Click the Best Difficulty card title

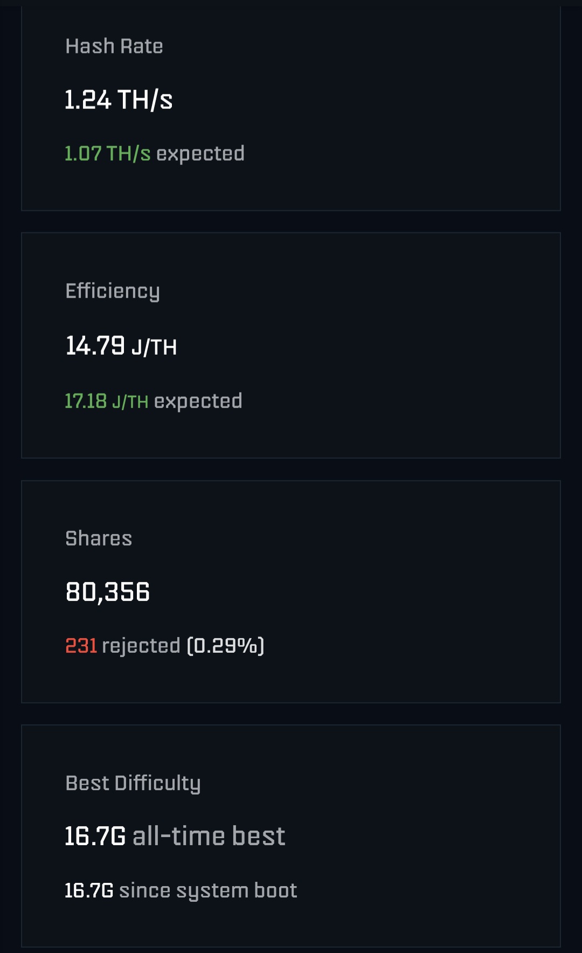point(133,783)
